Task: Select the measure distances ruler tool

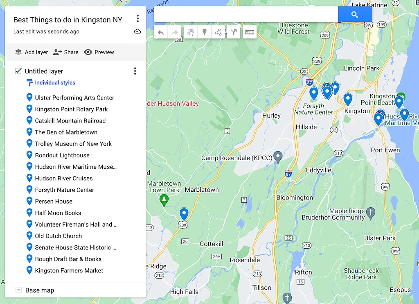Action: [250, 32]
